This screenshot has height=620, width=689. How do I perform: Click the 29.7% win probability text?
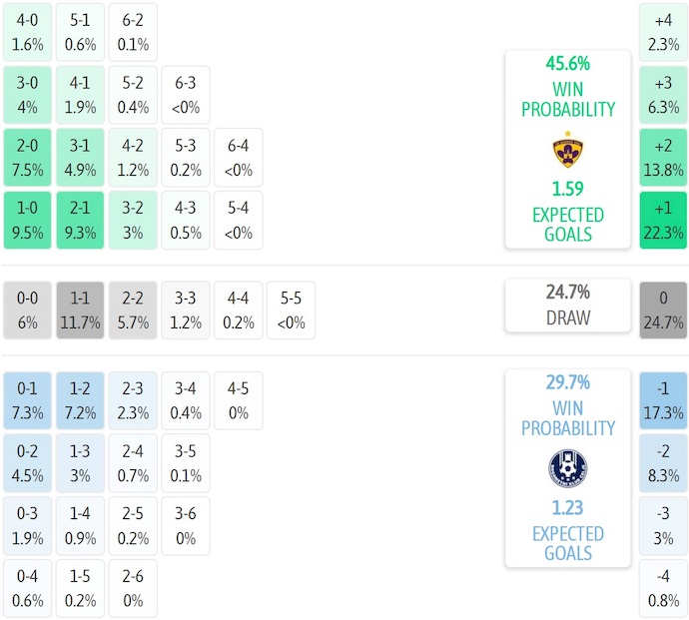[x=567, y=382]
